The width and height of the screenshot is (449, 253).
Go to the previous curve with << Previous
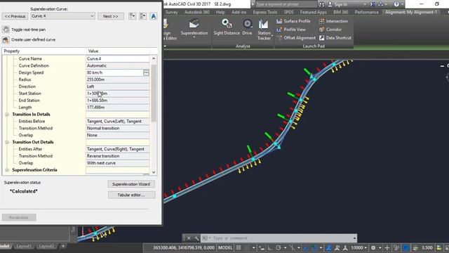pos(15,16)
